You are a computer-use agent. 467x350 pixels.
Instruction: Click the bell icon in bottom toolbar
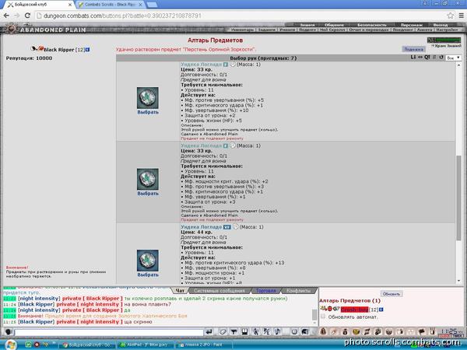pyautogui.click(x=323, y=331)
